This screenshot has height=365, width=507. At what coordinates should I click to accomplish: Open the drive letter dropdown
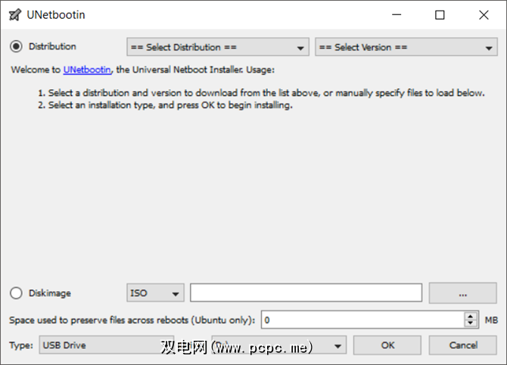click(278, 345)
